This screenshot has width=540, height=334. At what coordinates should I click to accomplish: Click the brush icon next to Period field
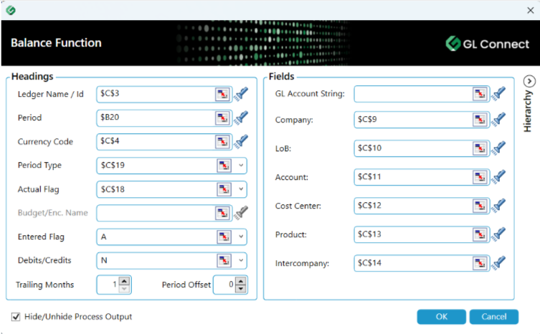[x=242, y=118]
